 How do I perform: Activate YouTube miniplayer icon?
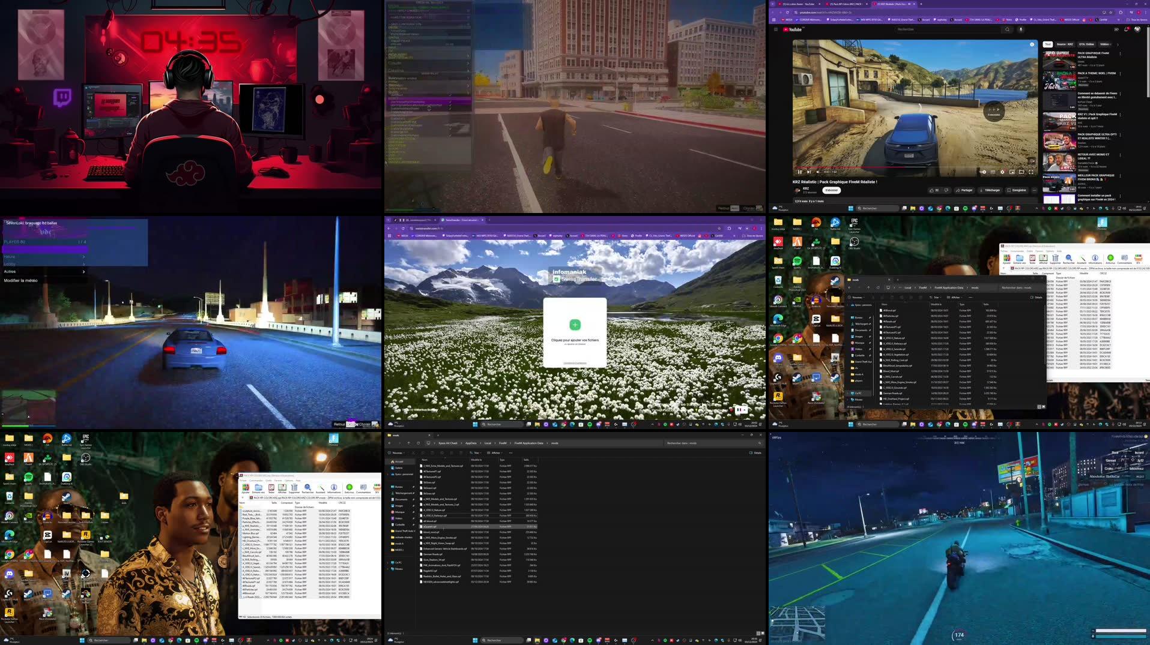[x=1012, y=172]
